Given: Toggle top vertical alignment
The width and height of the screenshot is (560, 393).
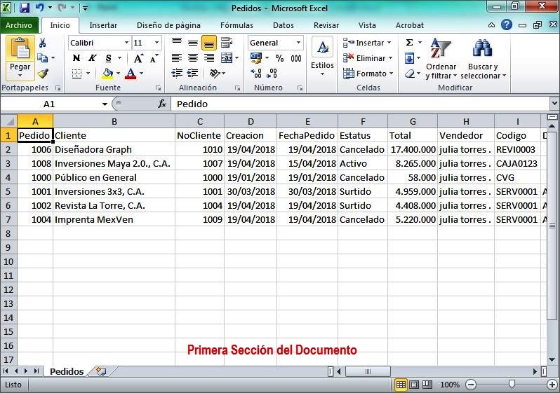Looking at the screenshot, I should click(x=177, y=43).
